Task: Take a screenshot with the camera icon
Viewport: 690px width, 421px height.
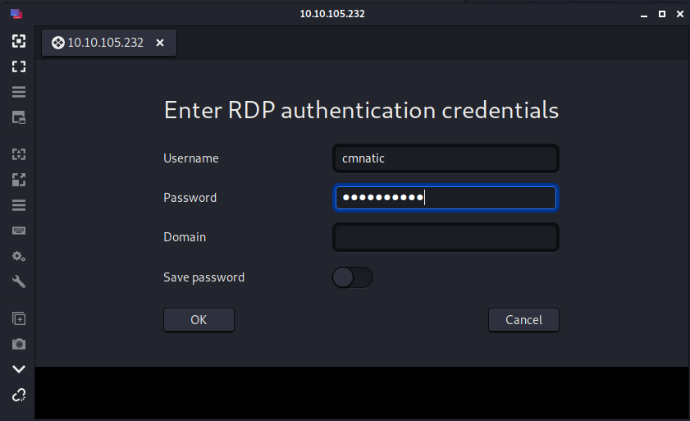Action: click(x=19, y=344)
